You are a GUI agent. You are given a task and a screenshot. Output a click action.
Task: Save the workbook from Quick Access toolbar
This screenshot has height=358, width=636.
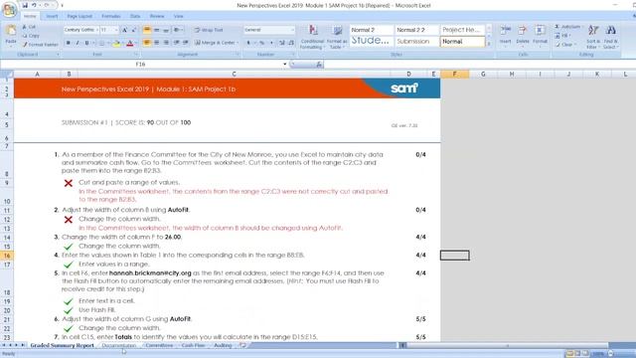click(25, 5)
